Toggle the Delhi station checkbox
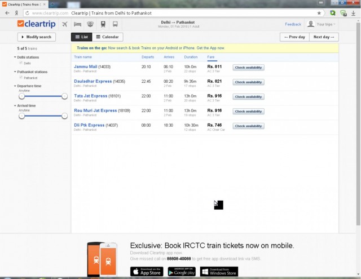Viewport: 361px width, 279px height. (21, 64)
